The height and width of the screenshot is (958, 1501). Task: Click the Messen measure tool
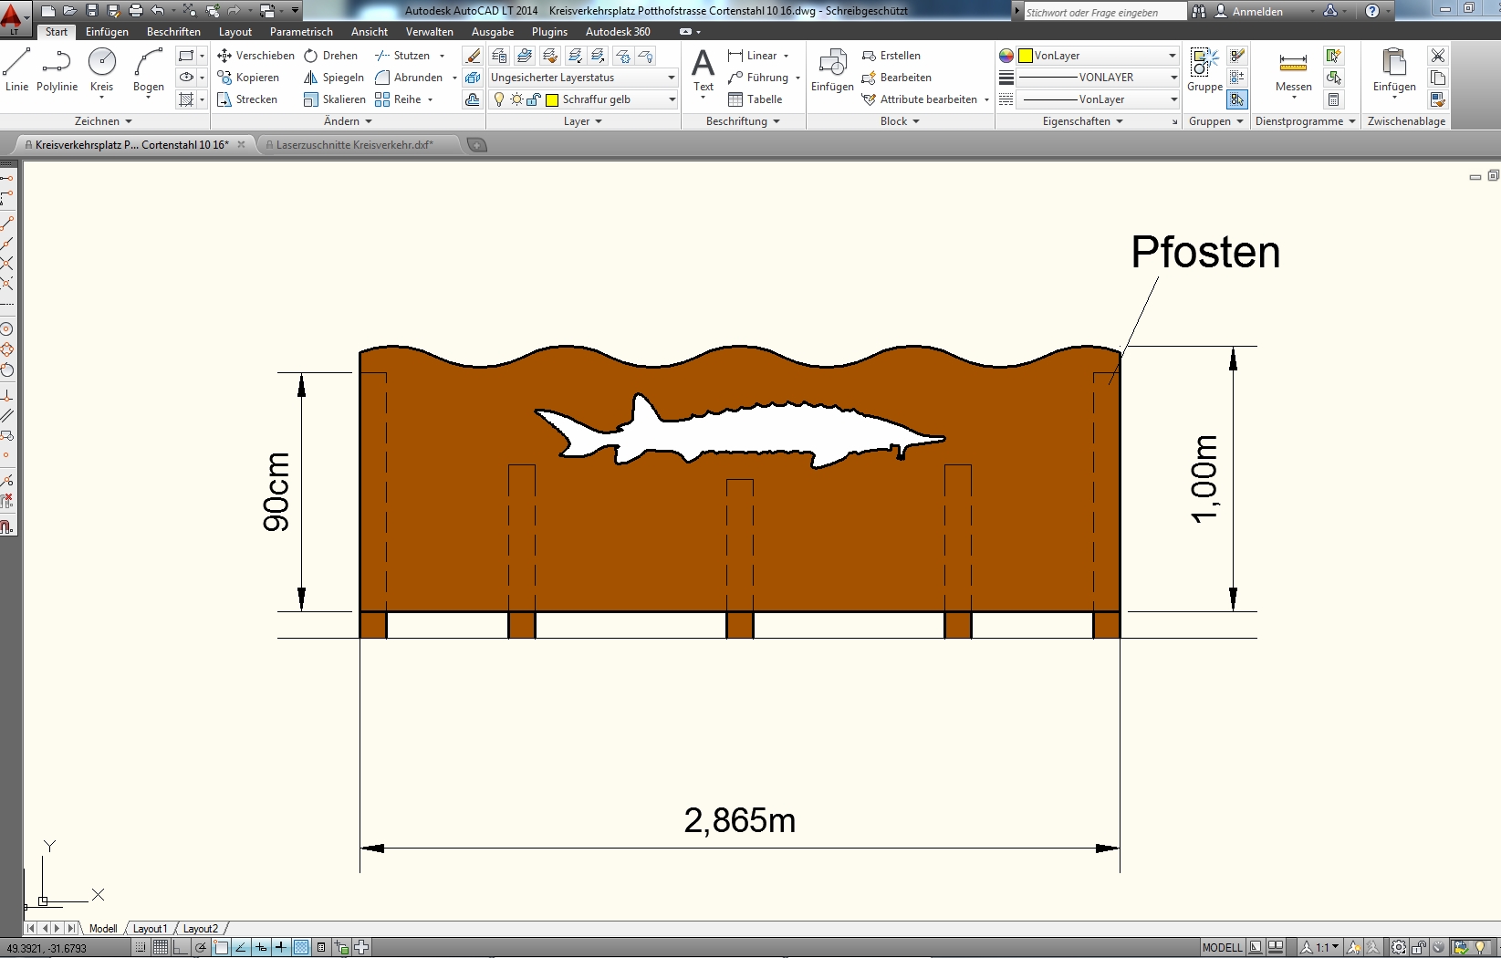click(x=1293, y=70)
